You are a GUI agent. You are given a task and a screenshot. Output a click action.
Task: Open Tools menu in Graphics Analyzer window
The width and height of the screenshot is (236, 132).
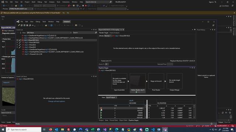[x=44, y=22]
